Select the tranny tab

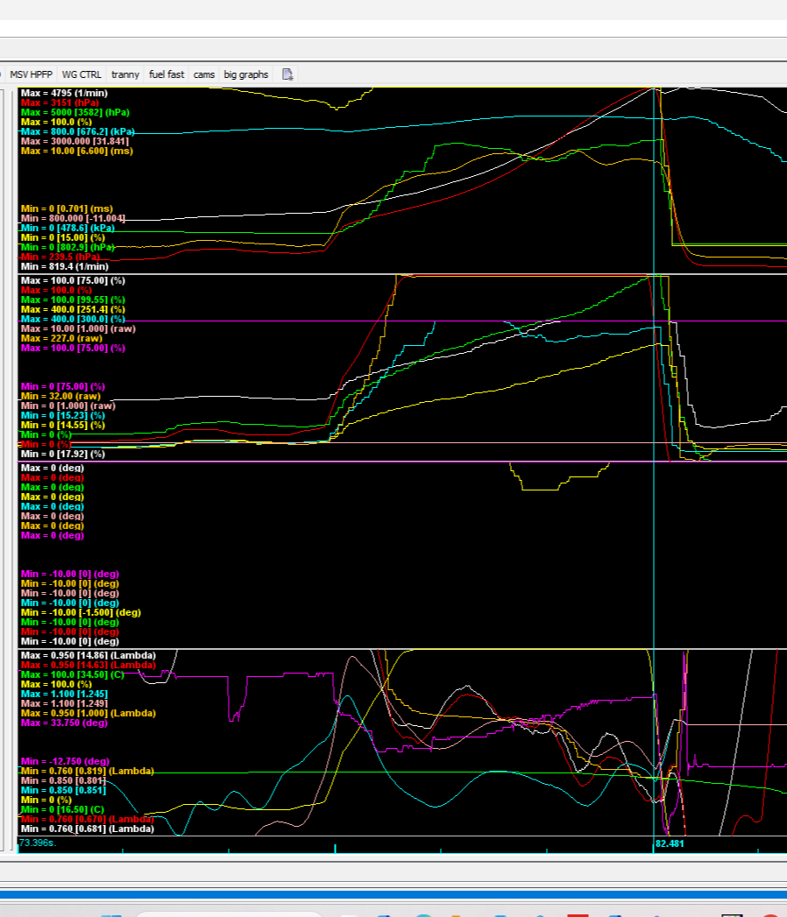(x=125, y=74)
